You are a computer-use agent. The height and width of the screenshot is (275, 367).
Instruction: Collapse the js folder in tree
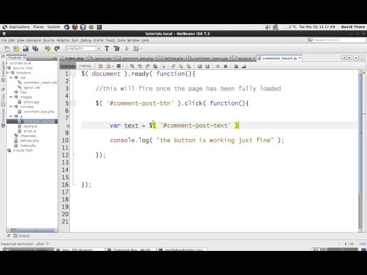pyautogui.click(x=11, y=116)
